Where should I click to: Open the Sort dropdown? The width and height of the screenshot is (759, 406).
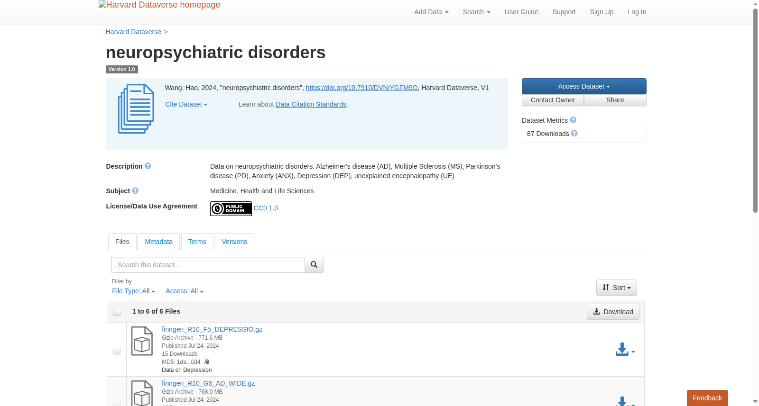pos(617,288)
